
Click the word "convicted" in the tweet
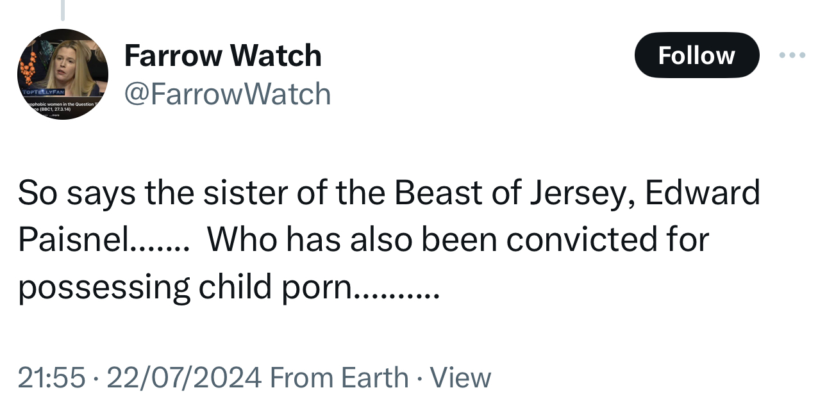tap(581, 240)
